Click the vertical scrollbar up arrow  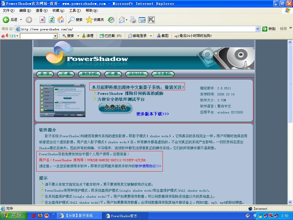pyautogui.click(x=290, y=42)
